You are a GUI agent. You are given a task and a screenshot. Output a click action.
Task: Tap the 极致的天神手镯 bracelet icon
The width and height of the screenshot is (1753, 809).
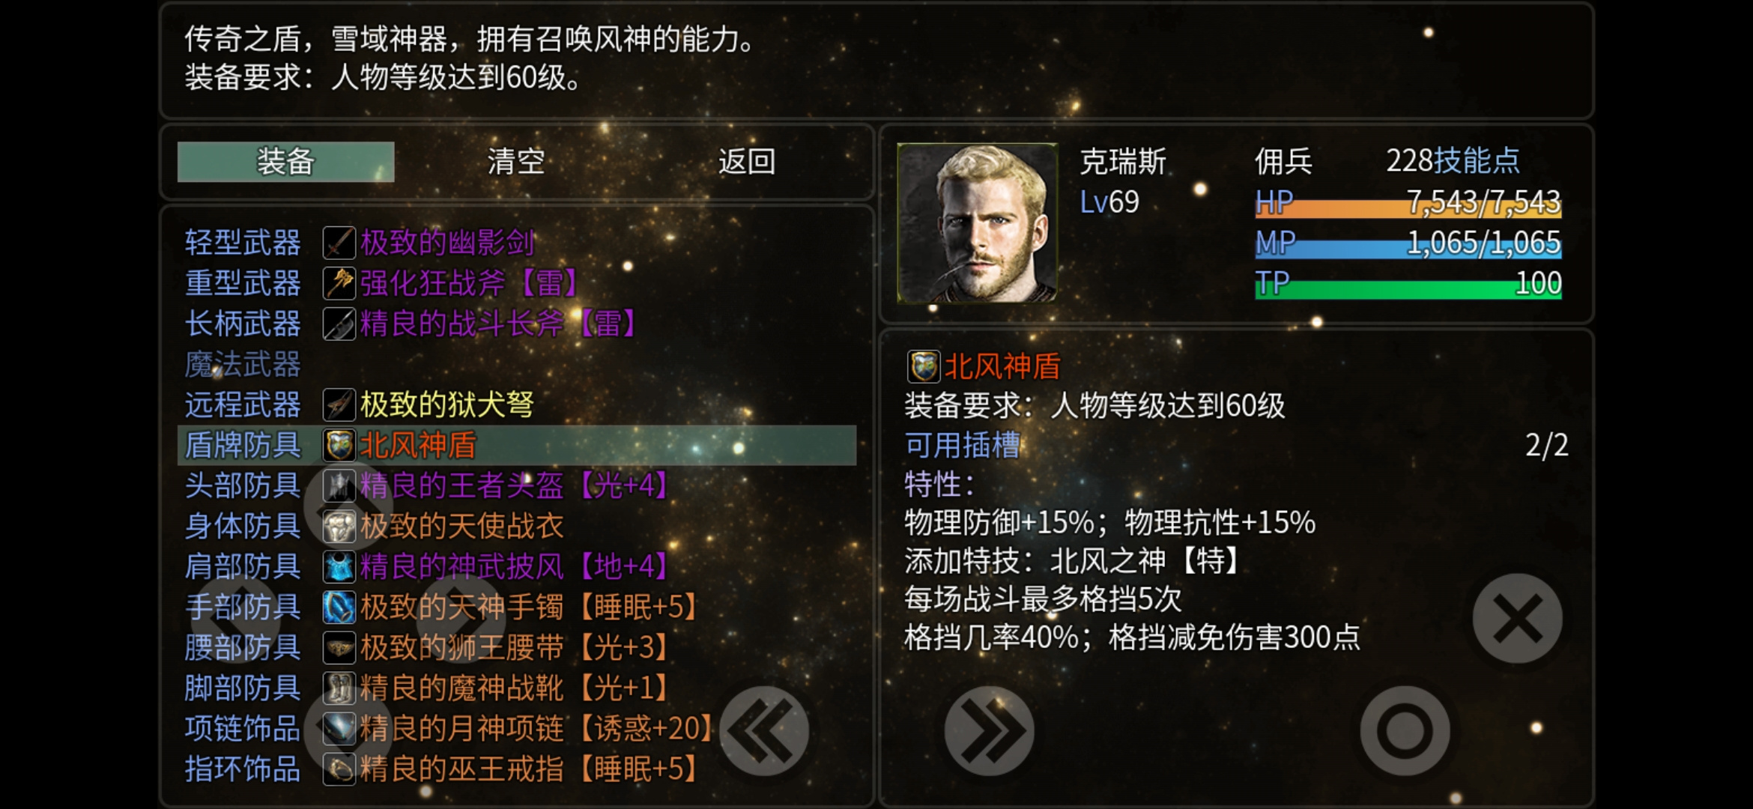pyautogui.click(x=339, y=607)
